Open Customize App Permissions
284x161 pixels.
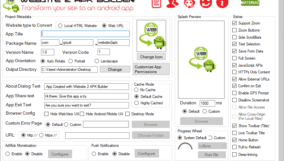pyautogui.click(x=151, y=69)
